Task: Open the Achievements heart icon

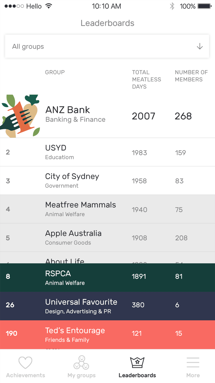Action: tap(25, 363)
